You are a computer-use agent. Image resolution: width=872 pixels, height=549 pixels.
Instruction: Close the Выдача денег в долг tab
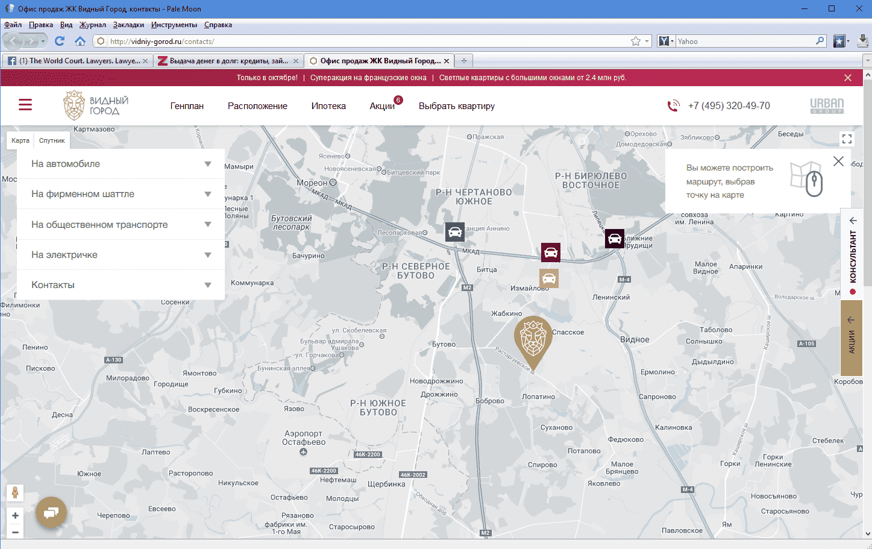pos(296,61)
